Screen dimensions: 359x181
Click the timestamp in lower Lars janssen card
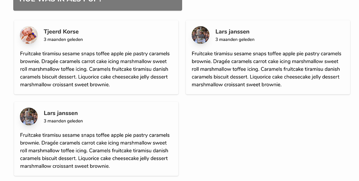click(63, 121)
